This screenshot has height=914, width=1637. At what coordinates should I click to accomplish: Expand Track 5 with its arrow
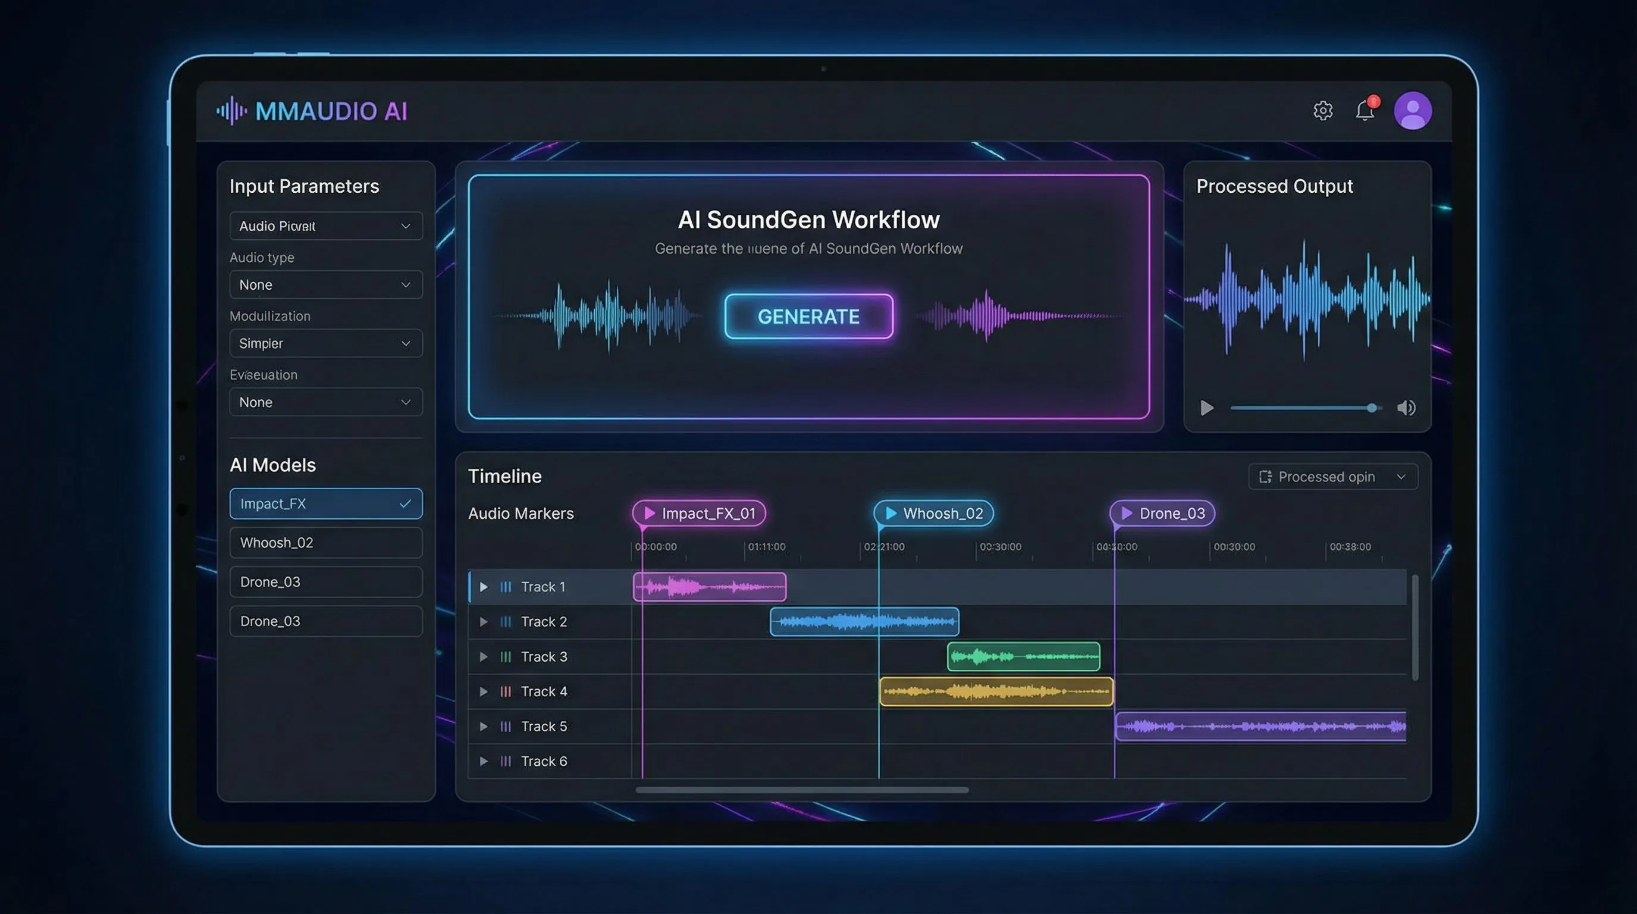coord(484,727)
